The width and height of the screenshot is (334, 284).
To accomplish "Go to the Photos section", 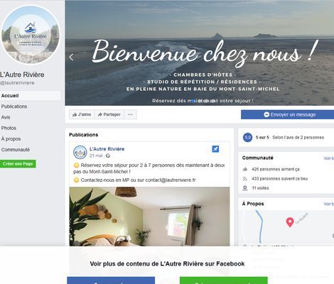I will 9,128.
